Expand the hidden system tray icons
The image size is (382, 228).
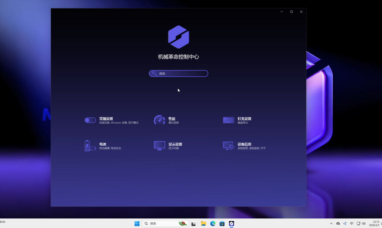coord(331,224)
